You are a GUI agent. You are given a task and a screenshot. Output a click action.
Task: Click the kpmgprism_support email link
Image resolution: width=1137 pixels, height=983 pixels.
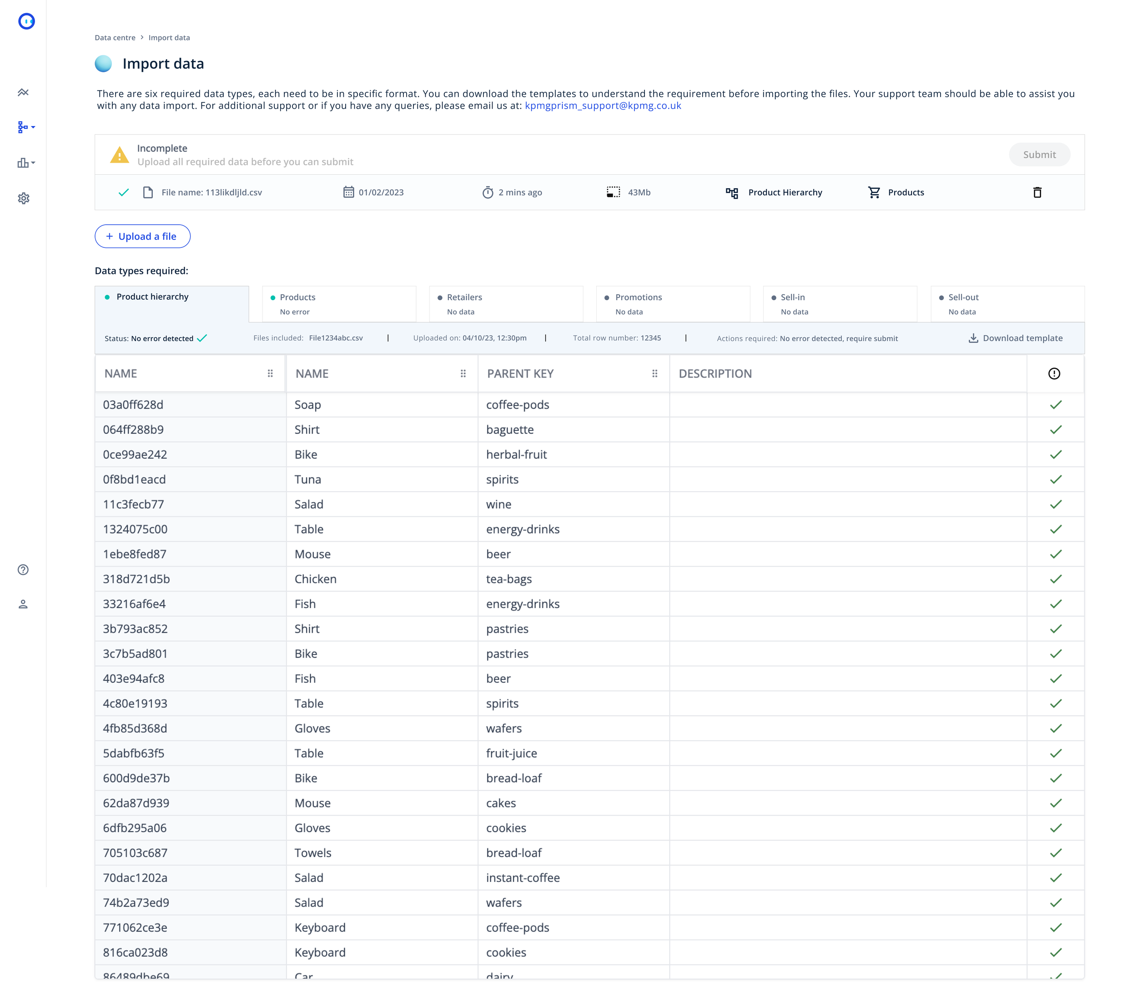click(x=603, y=106)
